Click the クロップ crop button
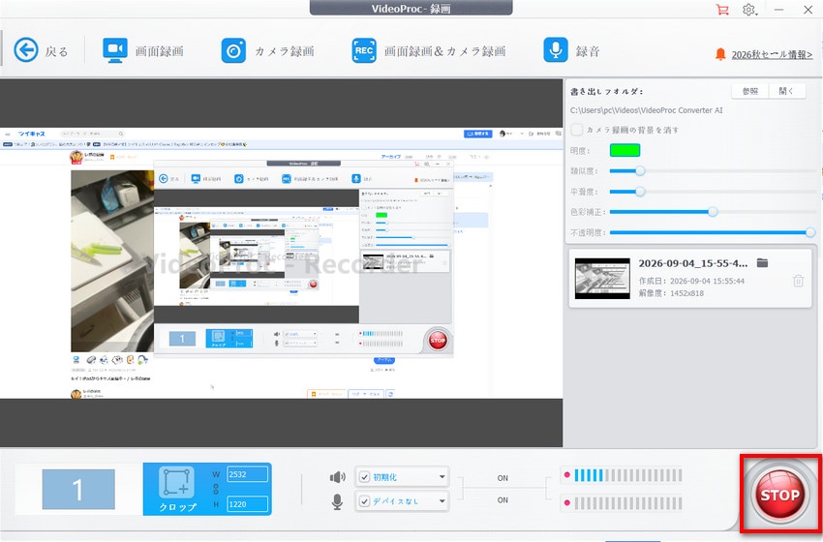 [177, 489]
